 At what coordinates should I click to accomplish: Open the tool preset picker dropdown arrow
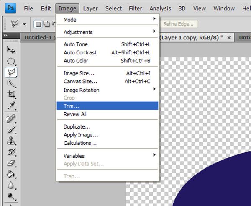coord(24,24)
